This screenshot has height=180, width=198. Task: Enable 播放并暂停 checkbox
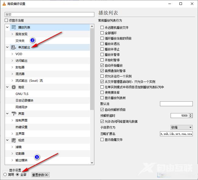(102, 55)
